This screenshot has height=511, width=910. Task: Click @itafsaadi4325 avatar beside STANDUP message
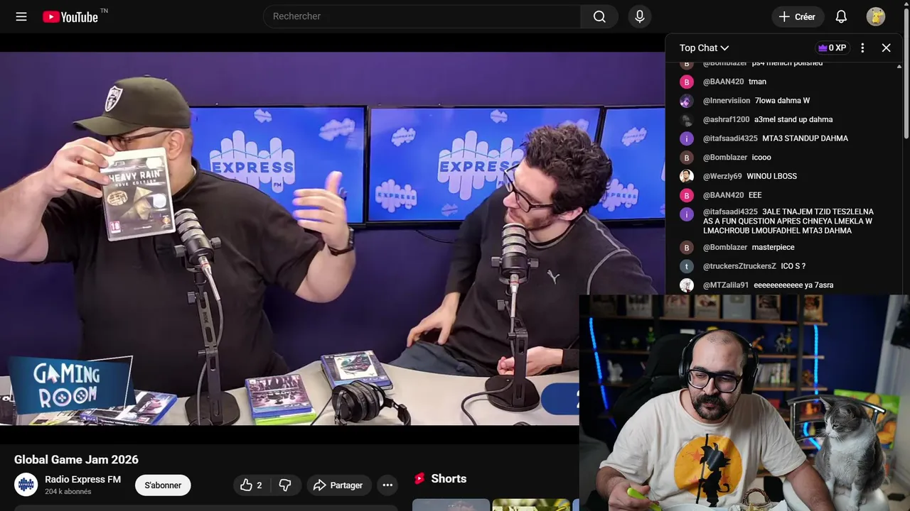pos(686,138)
